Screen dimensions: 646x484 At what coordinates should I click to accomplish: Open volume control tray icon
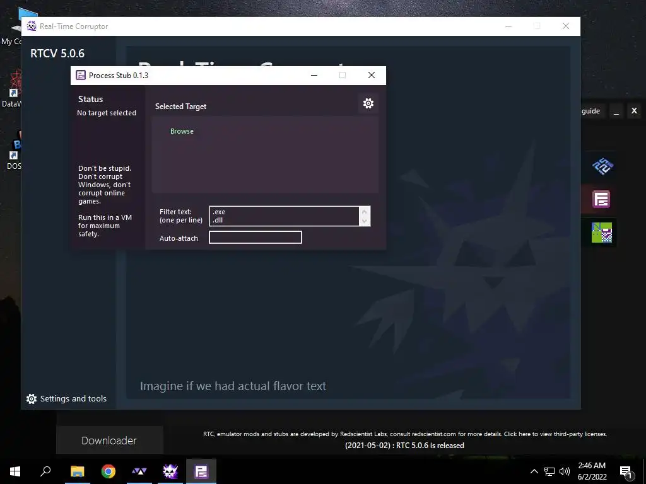[x=565, y=471]
